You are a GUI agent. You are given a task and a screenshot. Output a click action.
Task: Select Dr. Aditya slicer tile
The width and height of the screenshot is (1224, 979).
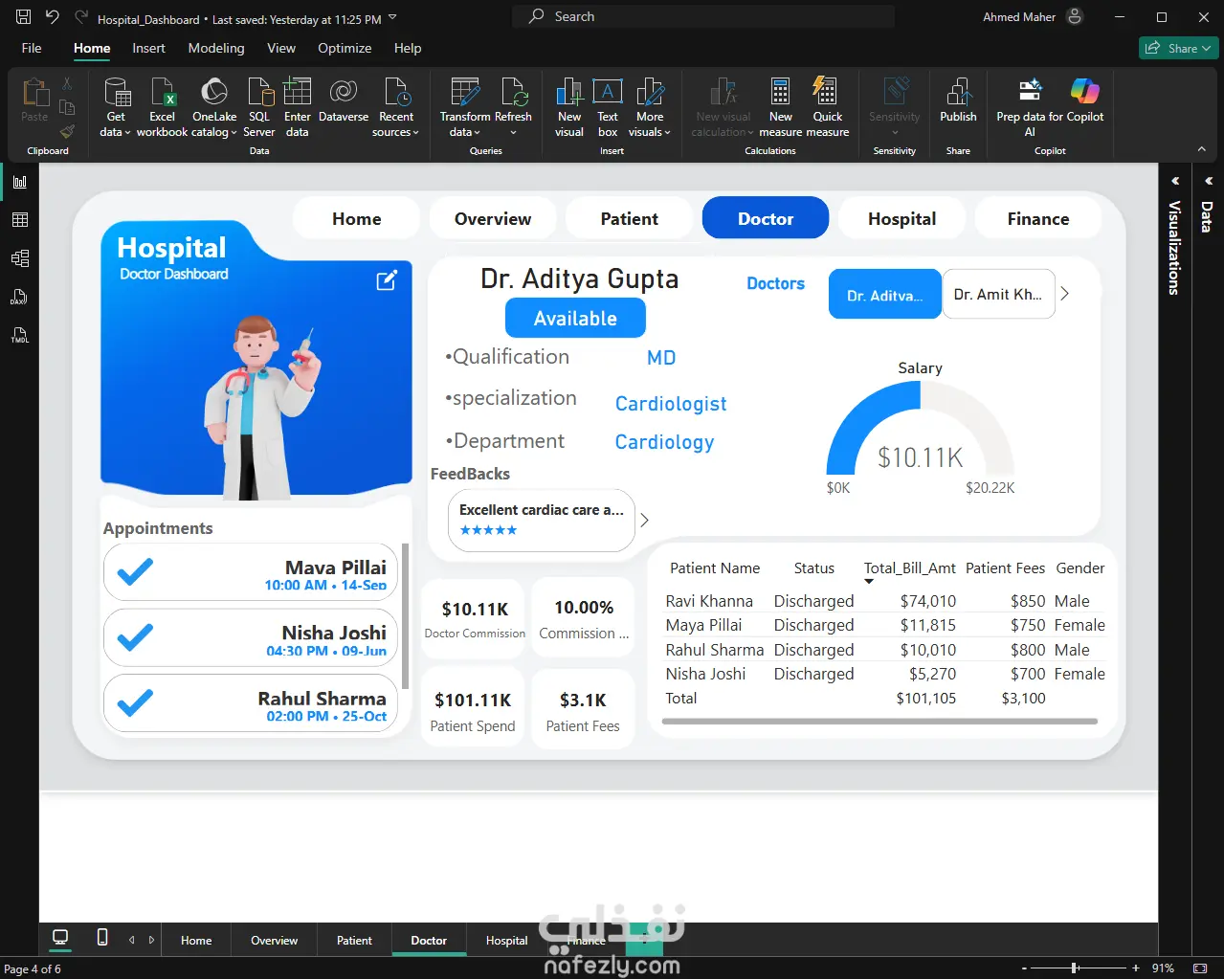pyautogui.click(x=885, y=294)
